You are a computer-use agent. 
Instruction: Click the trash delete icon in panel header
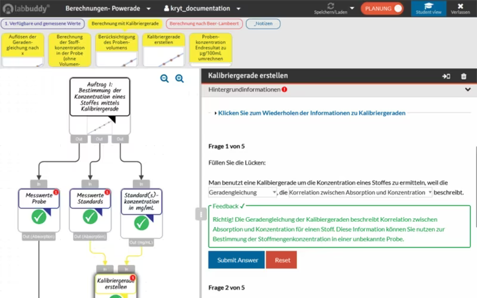pos(464,76)
